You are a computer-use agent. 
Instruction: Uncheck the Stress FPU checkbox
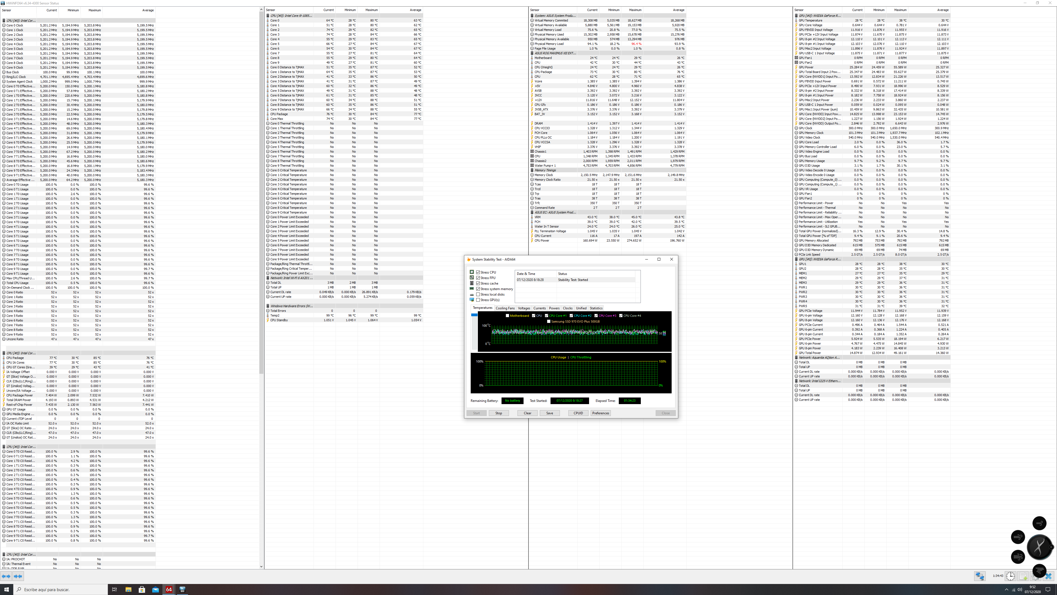478,278
